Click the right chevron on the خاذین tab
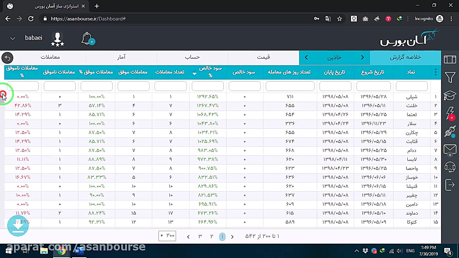The image size is (459, 258). tap(362, 57)
